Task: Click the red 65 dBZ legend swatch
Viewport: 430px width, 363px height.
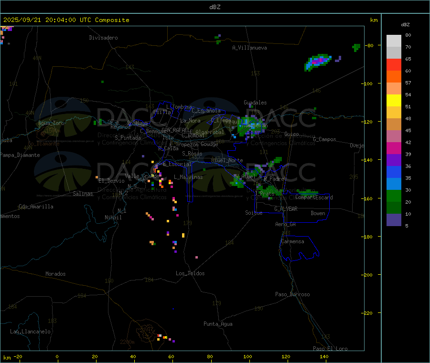Action: tap(394, 64)
